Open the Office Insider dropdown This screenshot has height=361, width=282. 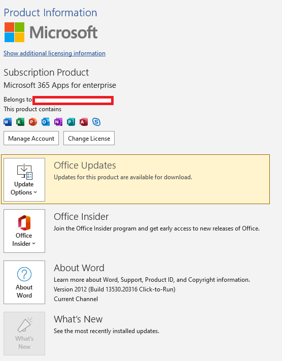[24, 231]
